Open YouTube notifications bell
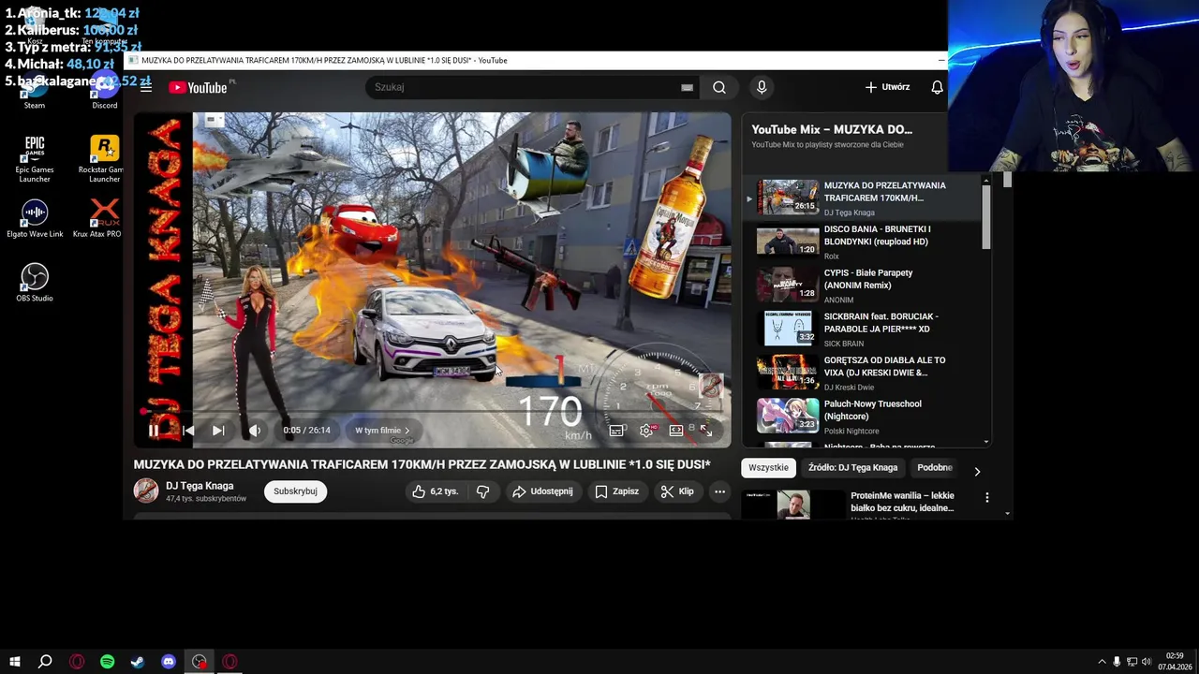The image size is (1199, 674). 937,87
